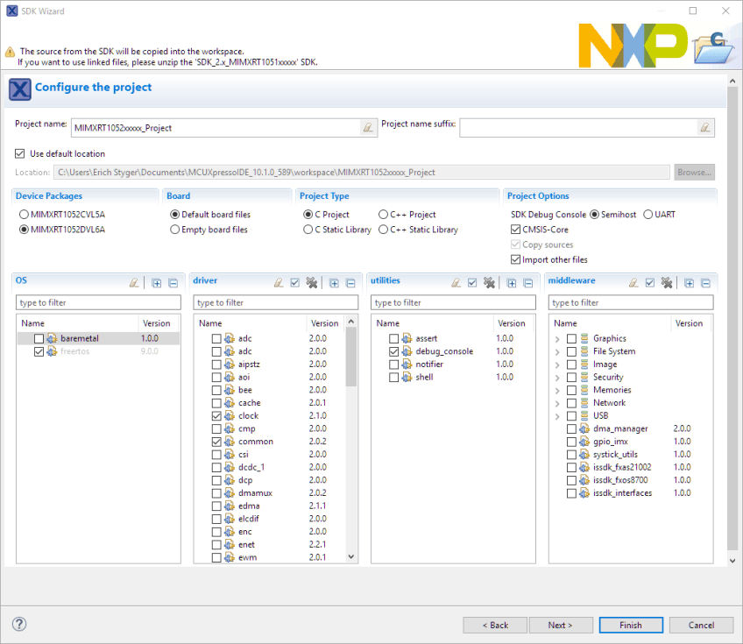Click the pencil icon in the Project name field
Viewport: 743px width, 644px height.
[367, 127]
